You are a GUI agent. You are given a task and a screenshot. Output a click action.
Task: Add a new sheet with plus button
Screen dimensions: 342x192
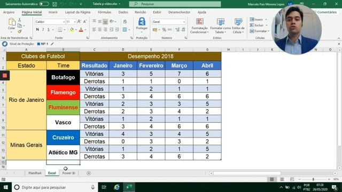(x=89, y=173)
